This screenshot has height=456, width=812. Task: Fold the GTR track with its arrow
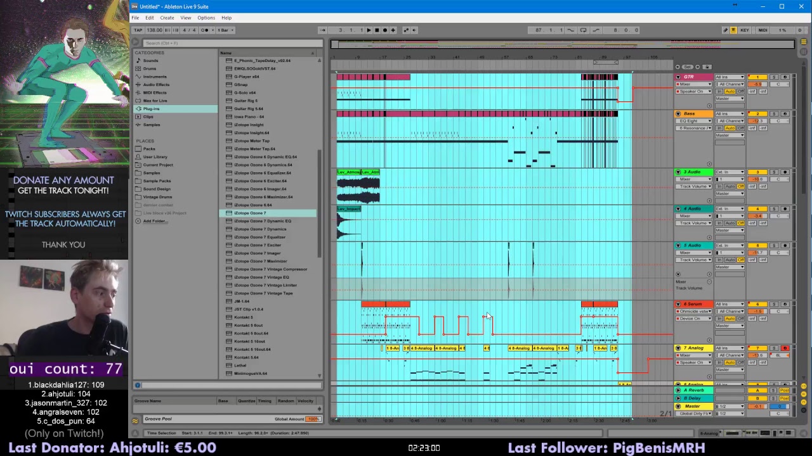678,77
